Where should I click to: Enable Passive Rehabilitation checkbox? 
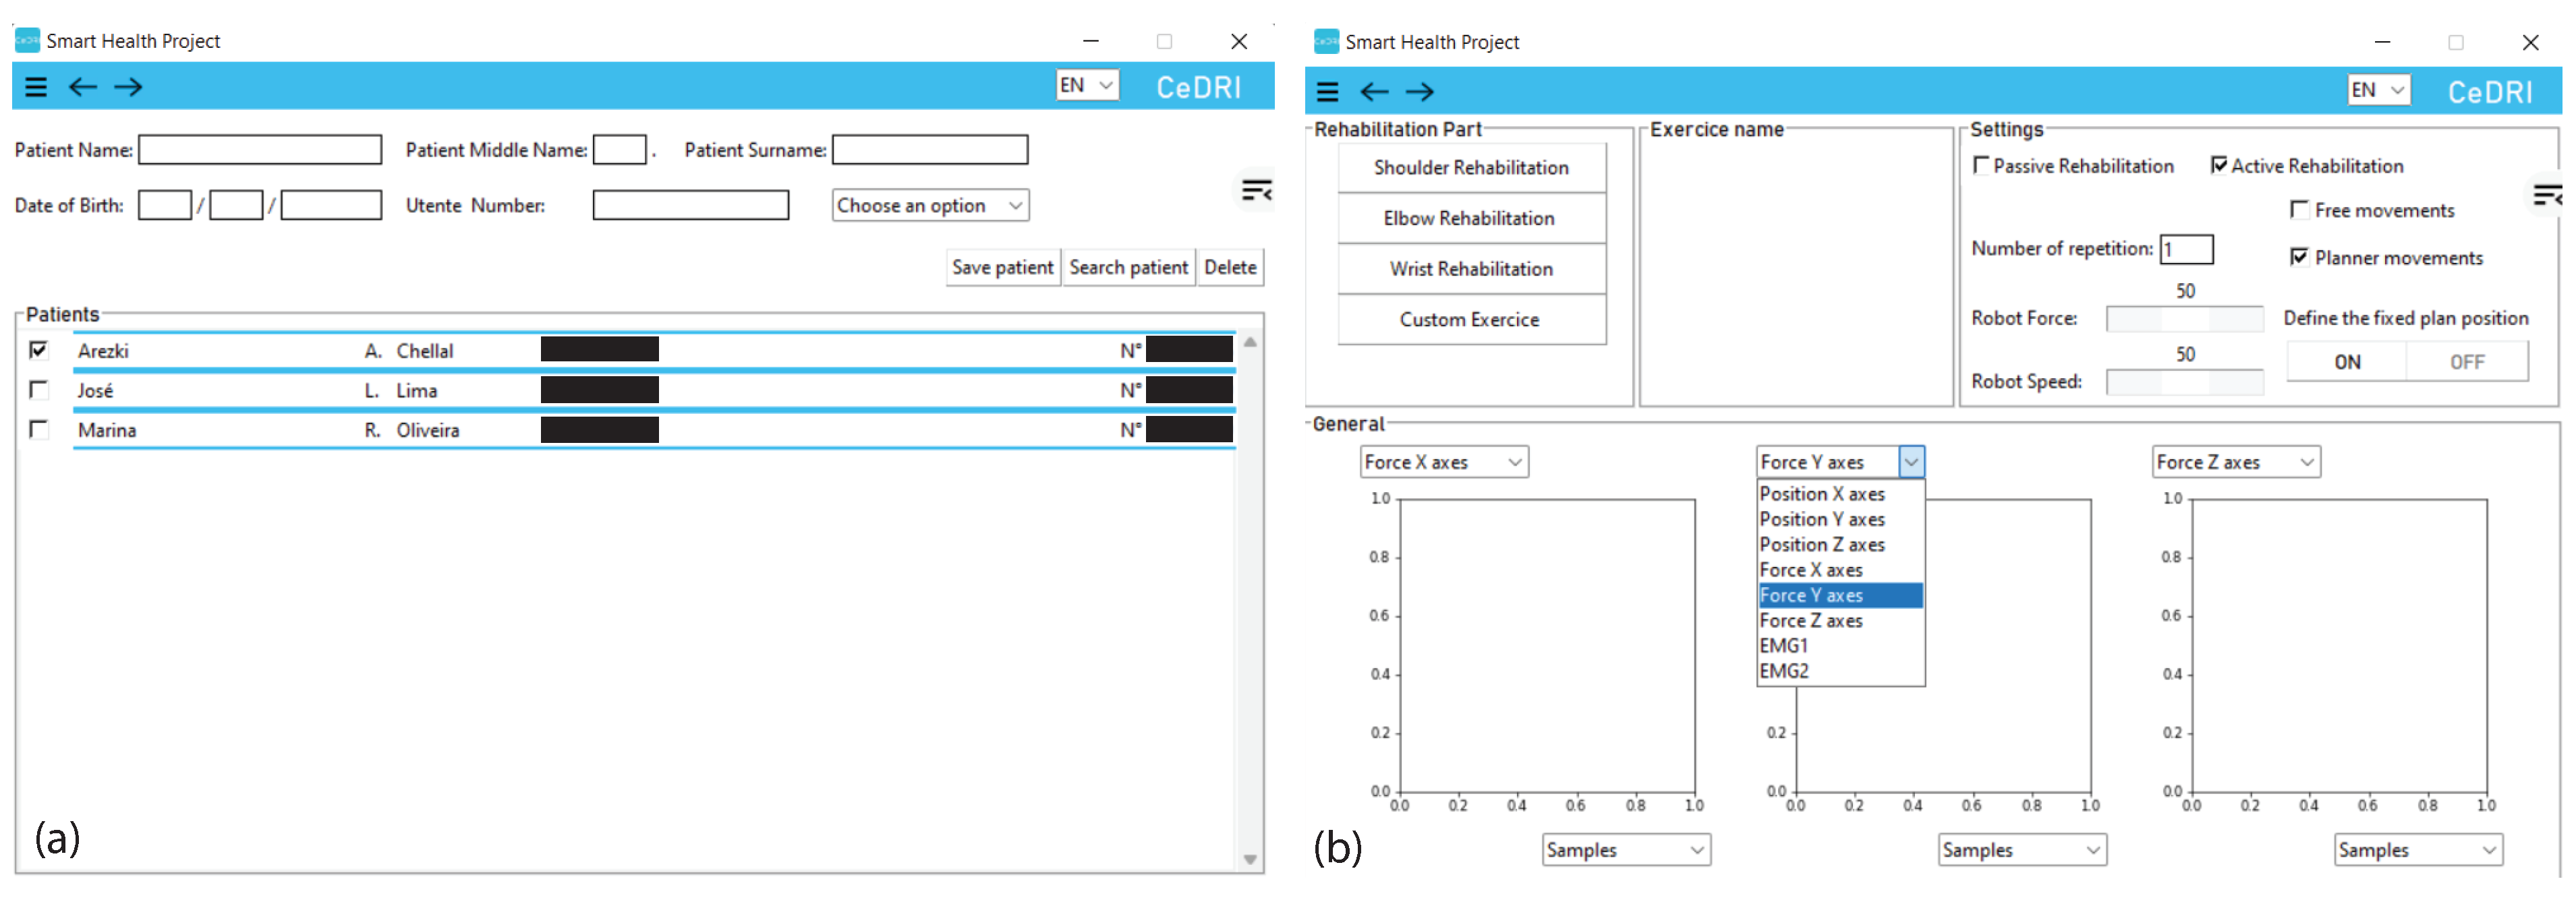[x=1980, y=166]
